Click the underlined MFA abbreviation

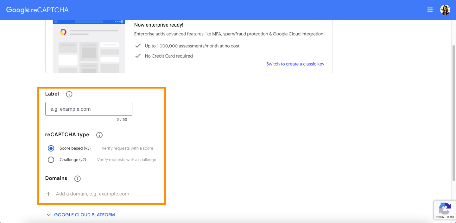point(217,34)
